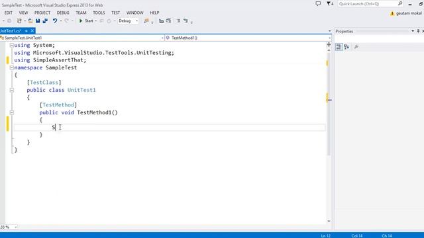Click the vertical scrollbar of the code editor

click(x=329, y=104)
